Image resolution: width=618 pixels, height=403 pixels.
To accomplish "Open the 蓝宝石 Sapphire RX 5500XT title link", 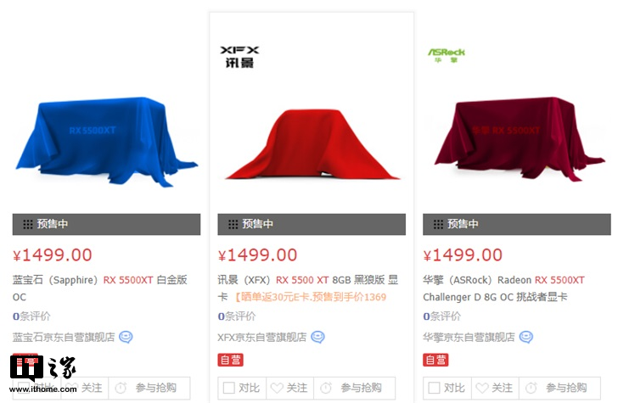I will 99,288.
